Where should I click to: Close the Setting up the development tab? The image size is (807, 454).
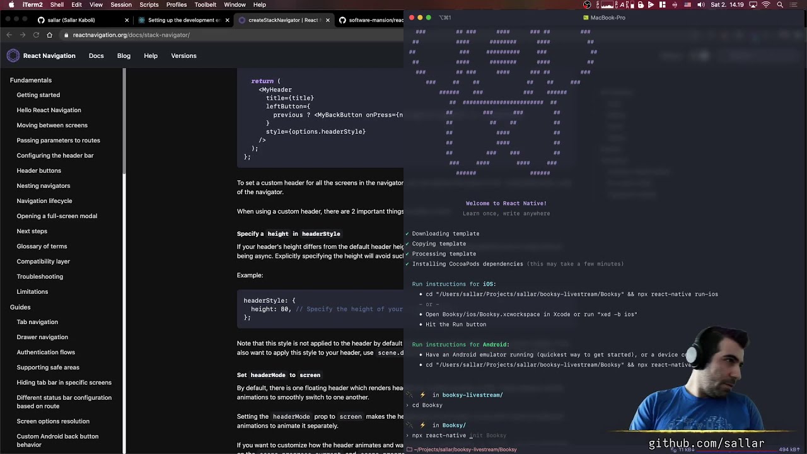(x=227, y=20)
